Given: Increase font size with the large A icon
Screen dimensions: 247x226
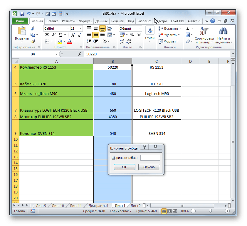Looking at the screenshot, I should coord(73,35).
